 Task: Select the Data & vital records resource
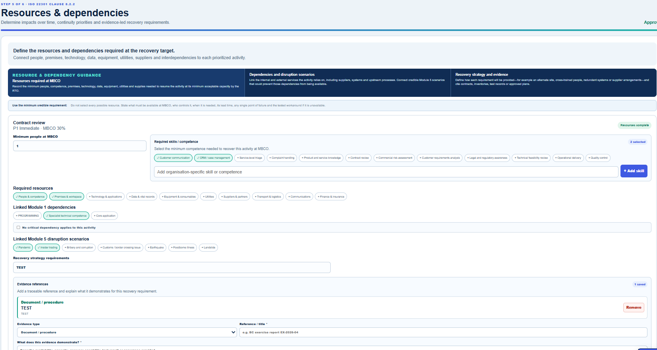[142, 197]
